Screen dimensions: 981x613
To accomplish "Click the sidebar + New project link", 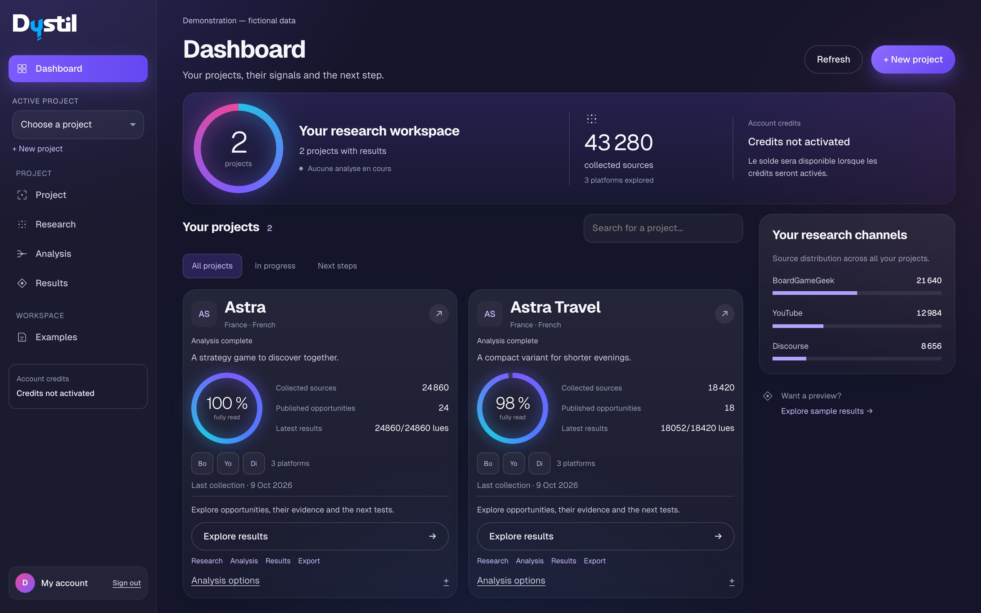I will (37, 149).
